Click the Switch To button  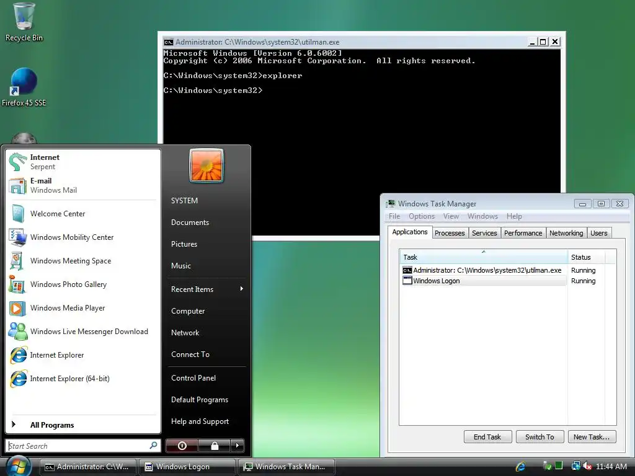(540, 437)
